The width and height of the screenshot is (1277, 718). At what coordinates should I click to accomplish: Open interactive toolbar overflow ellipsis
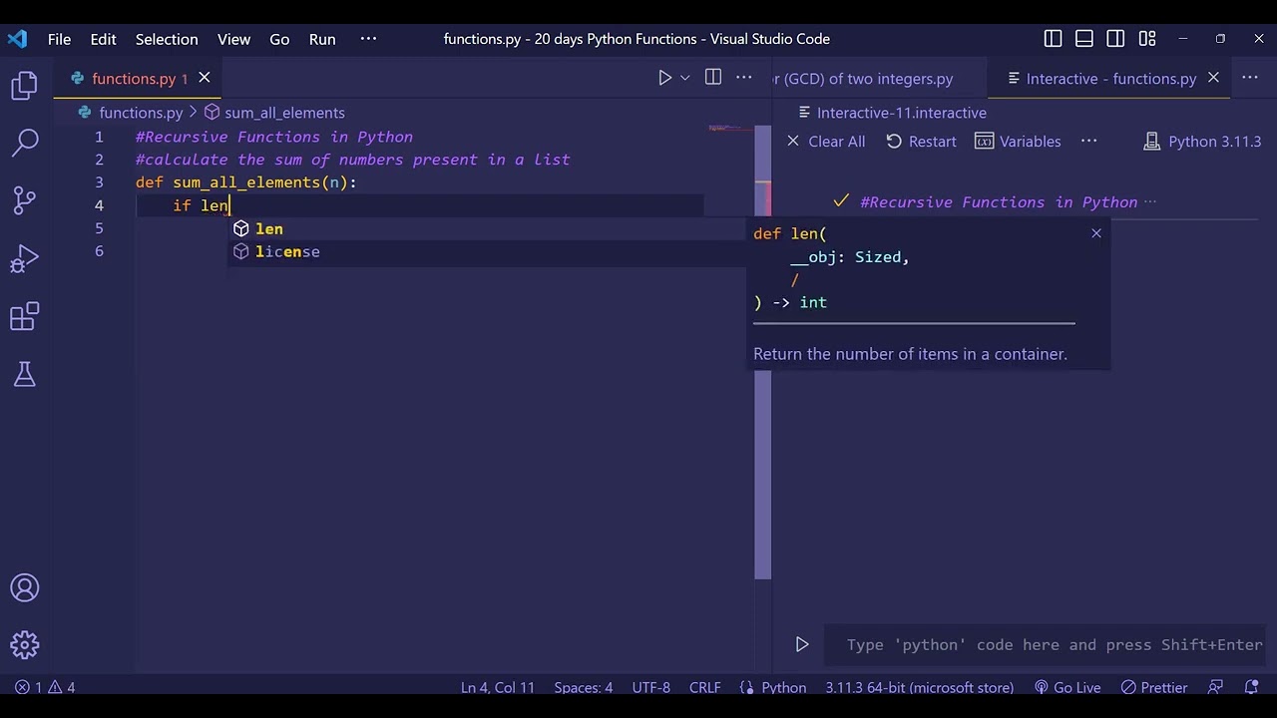pos(1089,142)
